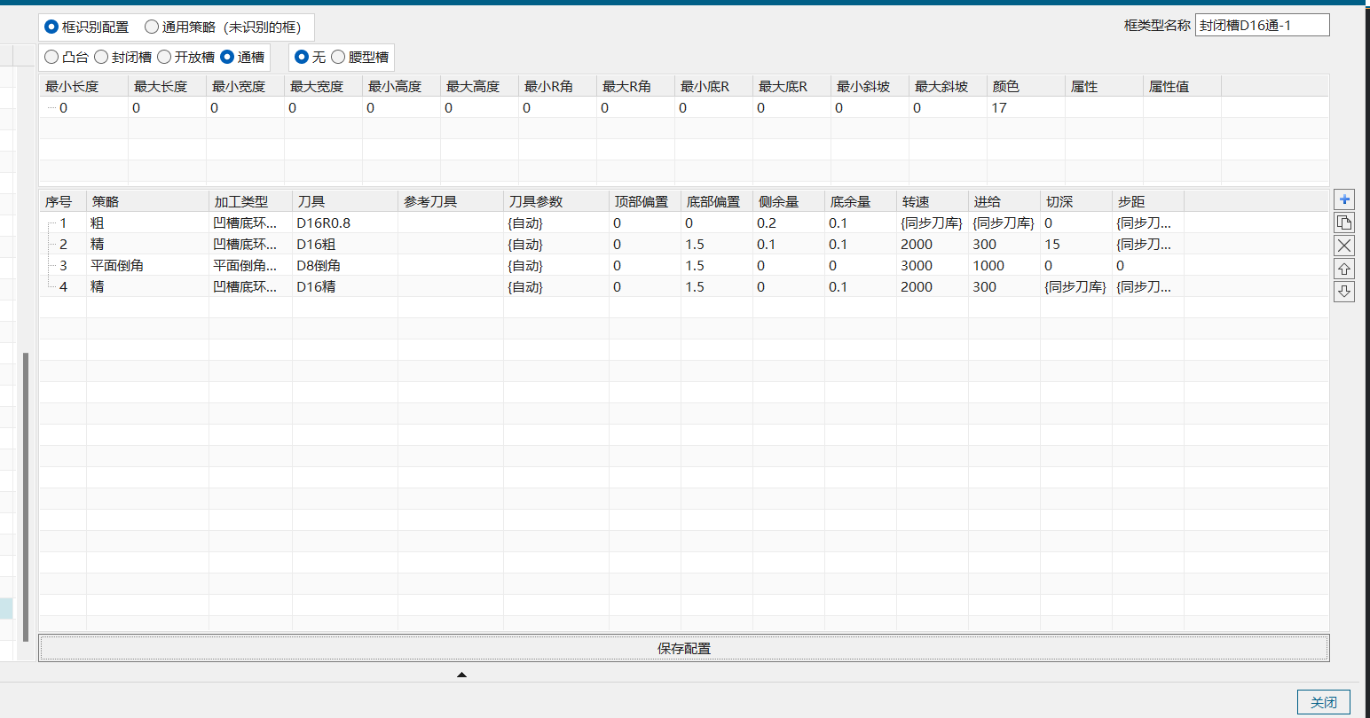Viewport: 1370px width, 718px height.
Task: Copy the selected strategy row icon
Action: click(1344, 222)
